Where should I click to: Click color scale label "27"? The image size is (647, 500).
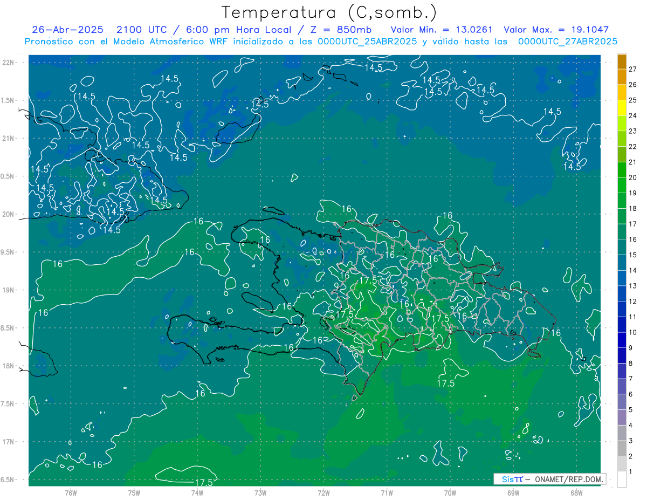tap(632, 69)
